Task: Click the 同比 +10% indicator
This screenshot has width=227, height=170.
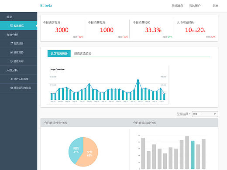Action: 123,37
